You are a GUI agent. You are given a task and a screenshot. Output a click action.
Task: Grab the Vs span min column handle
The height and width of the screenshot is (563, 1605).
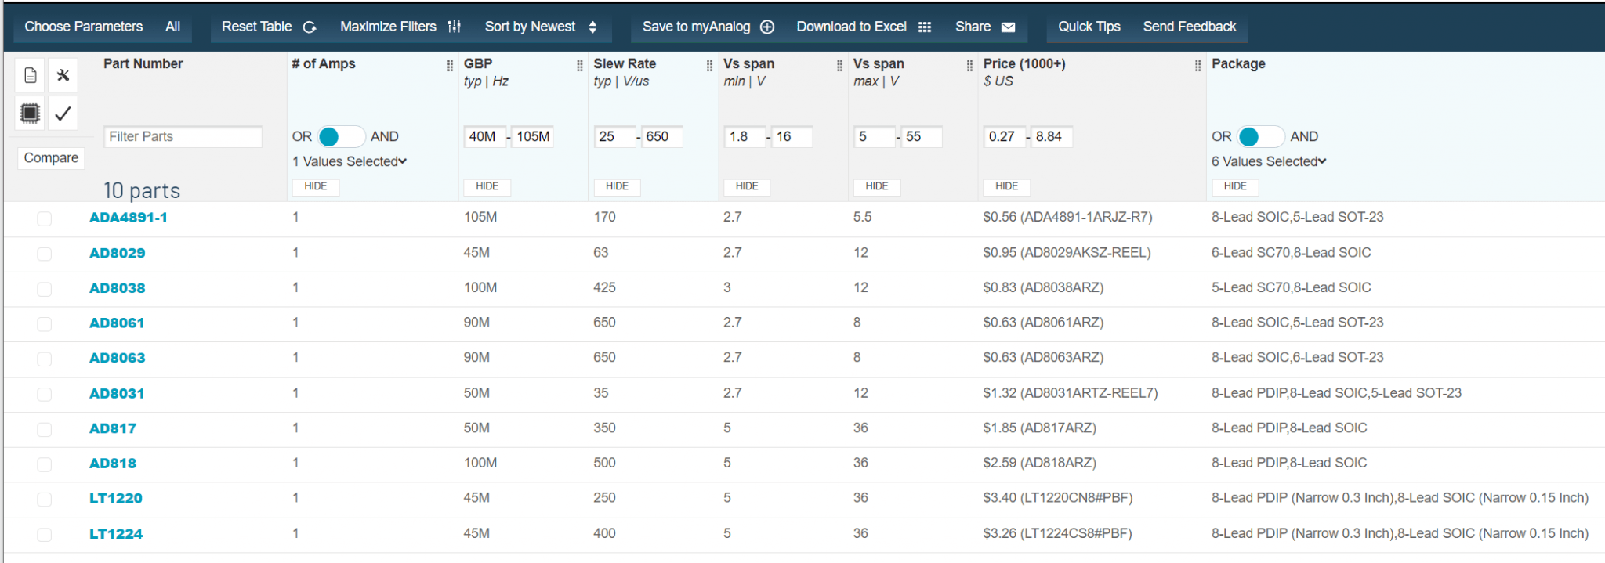point(839,66)
